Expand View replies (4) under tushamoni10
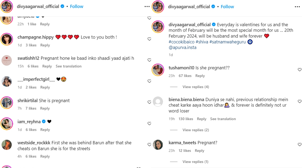 196,87
